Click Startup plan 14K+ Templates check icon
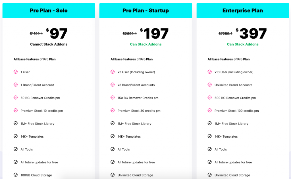This screenshot has height=179, width=291. pos(113,136)
